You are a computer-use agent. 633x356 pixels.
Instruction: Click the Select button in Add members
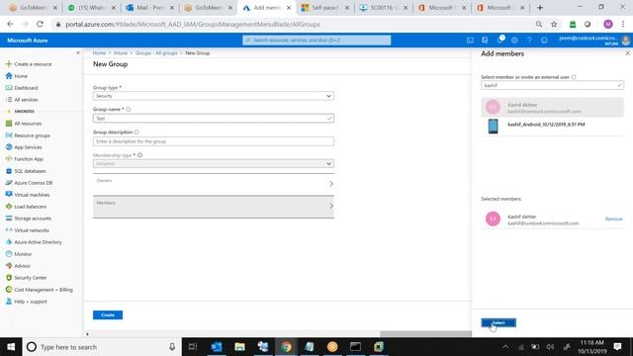click(498, 322)
